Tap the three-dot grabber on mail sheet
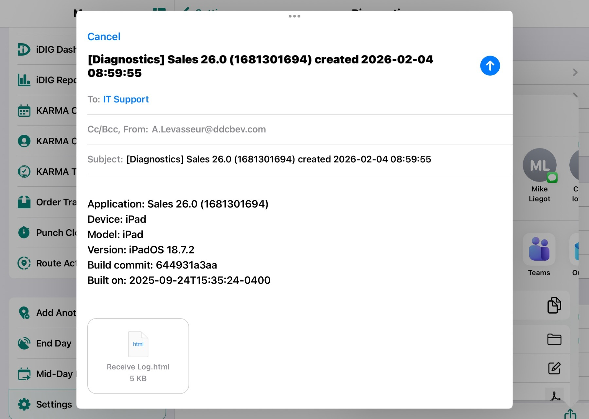Image resolution: width=589 pixels, height=419 pixels. pos(294,16)
